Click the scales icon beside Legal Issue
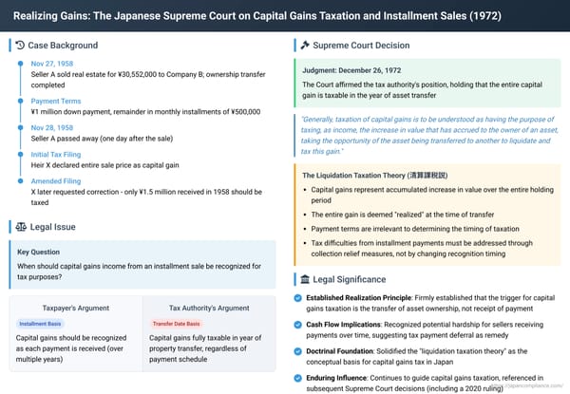Screen dimensions: 570x394 pos(22,227)
